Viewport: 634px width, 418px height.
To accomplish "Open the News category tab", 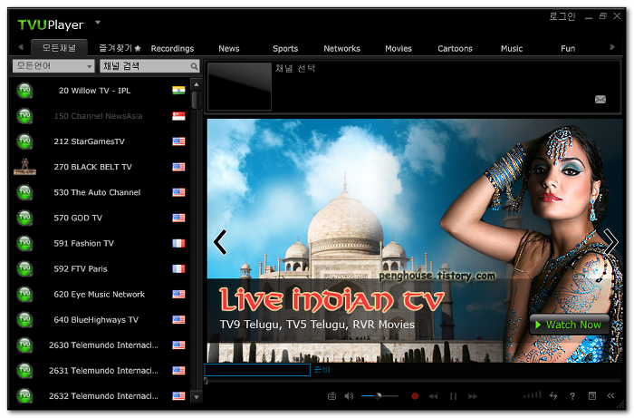I will (229, 49).
